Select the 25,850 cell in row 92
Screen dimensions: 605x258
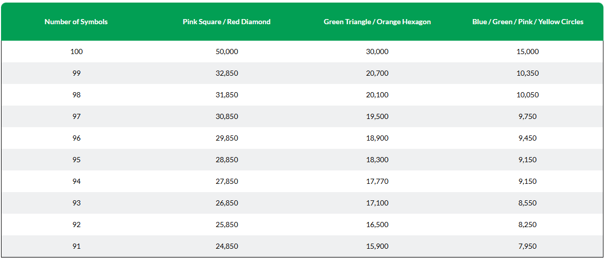coord(227,225)
